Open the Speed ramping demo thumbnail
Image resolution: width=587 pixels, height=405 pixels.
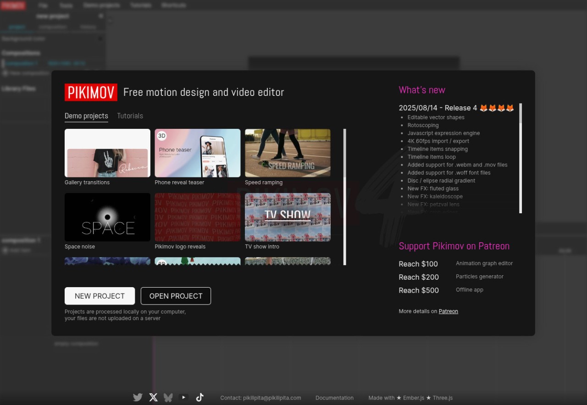point(288,153)
